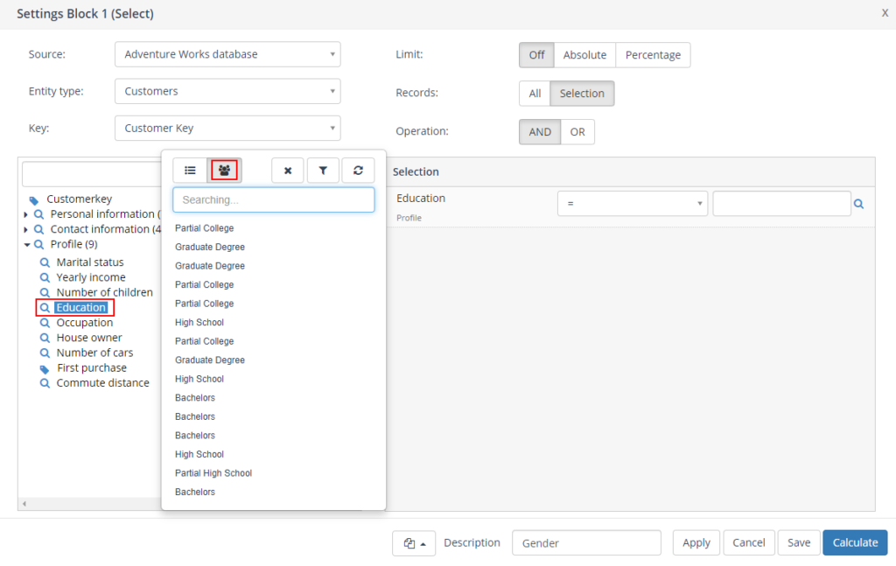Screen dimensions: 896x566
Task: Click the magnifier icon next to Marital status
Action: point(45,262)
